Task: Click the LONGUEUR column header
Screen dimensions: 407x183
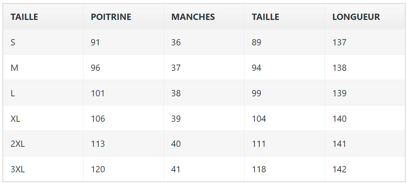Action: click(x=356, y=17)
